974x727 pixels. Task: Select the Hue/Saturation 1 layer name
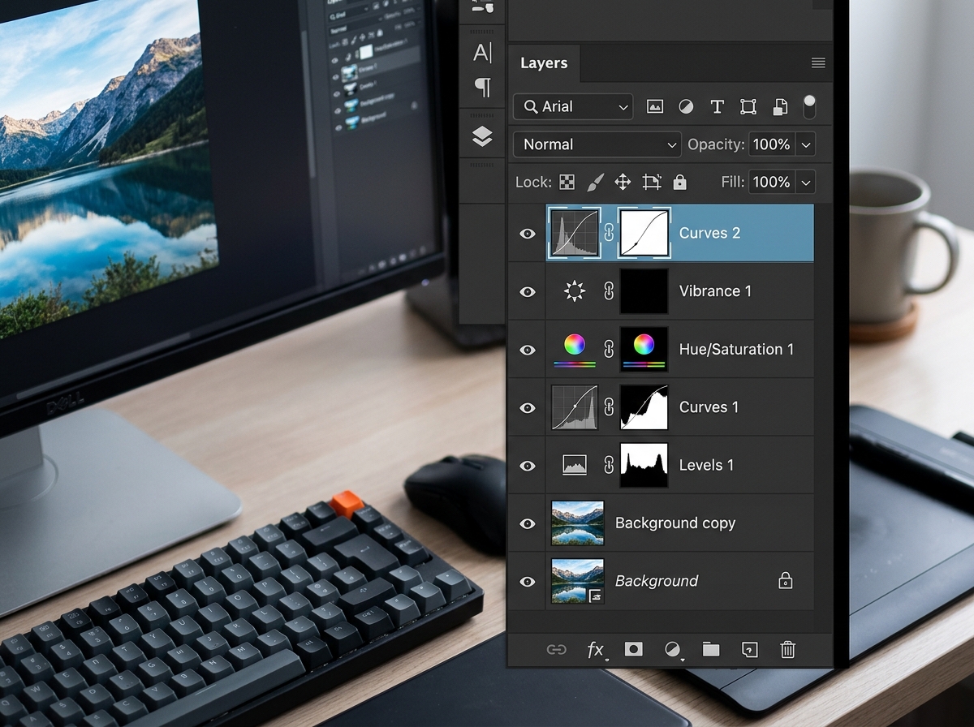[x=737, y=349]
